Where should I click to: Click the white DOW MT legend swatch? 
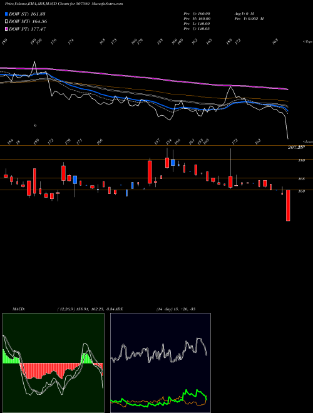click(7, 21)
